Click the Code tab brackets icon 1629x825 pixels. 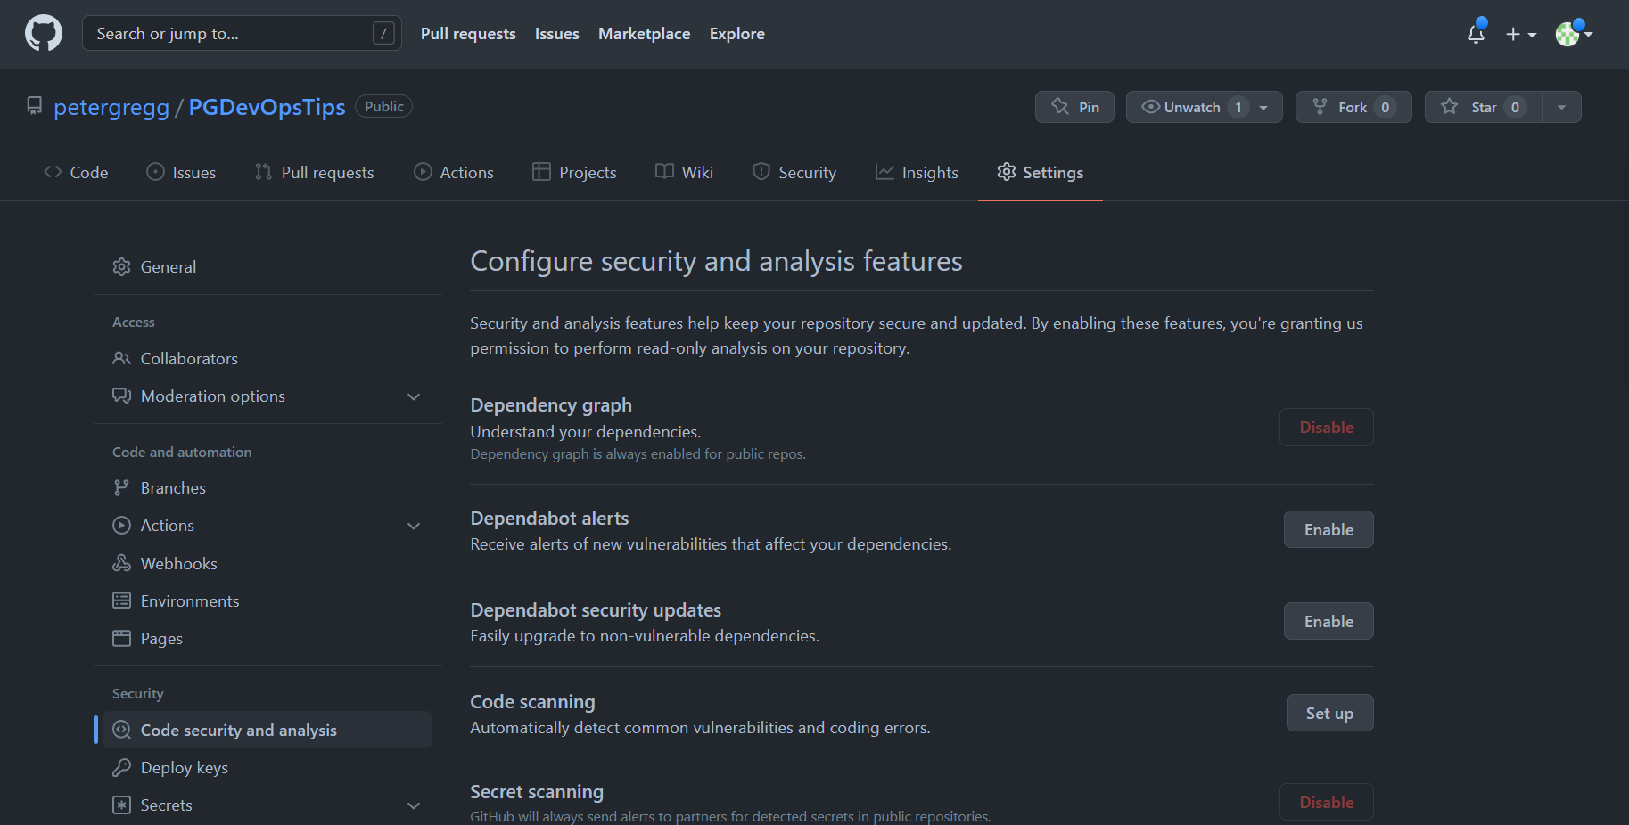[53, 172]
